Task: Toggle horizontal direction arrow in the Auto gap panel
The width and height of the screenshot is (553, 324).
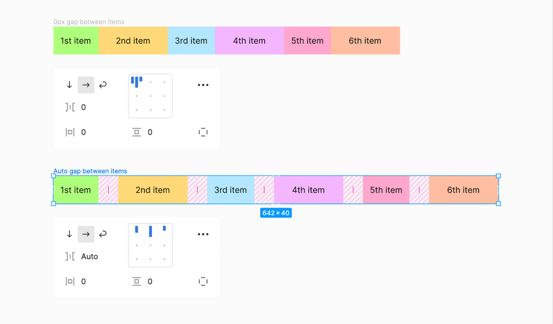Action: pyautogui.click(x=86, y=234)
